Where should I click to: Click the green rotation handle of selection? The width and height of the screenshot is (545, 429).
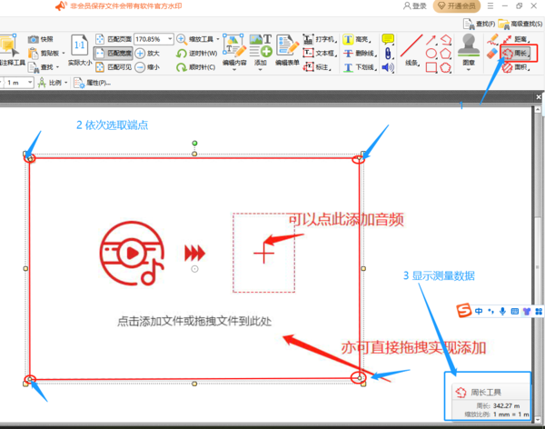click(194, 143)
